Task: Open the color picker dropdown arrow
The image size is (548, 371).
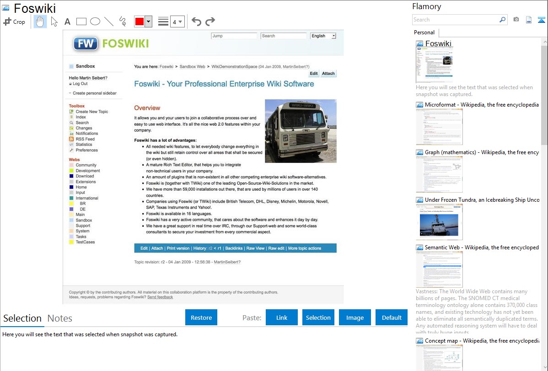Action: point(149,22)
